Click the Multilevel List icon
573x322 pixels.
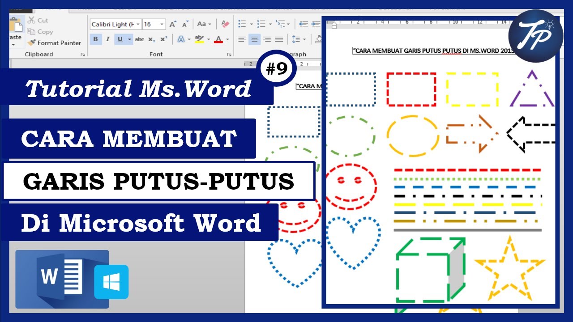coord(281,24)
